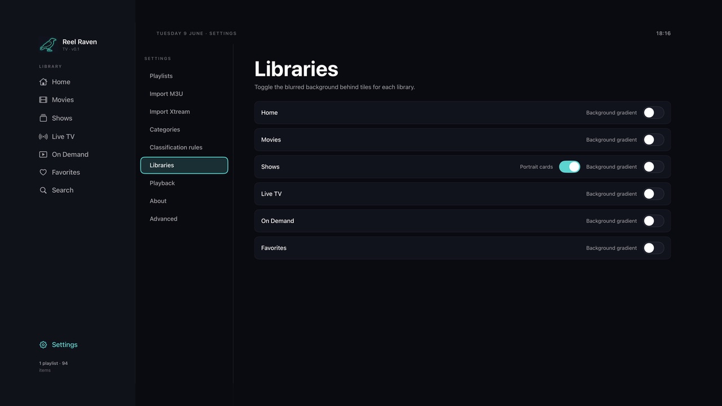Click the 'Reel Raven' app title
Image resolution: width=722 pixels, height=406 pixels.
tap(80, 42)
